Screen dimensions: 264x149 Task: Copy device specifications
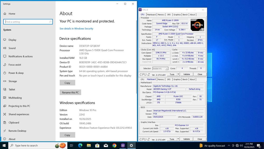[67, 83]
